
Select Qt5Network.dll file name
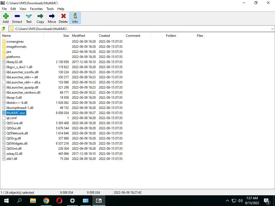point(17,133)
